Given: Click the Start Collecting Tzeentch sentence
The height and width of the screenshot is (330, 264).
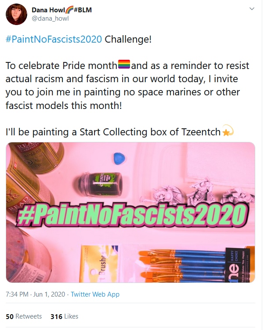Looking at the screenshot, I should coord(113,132).
